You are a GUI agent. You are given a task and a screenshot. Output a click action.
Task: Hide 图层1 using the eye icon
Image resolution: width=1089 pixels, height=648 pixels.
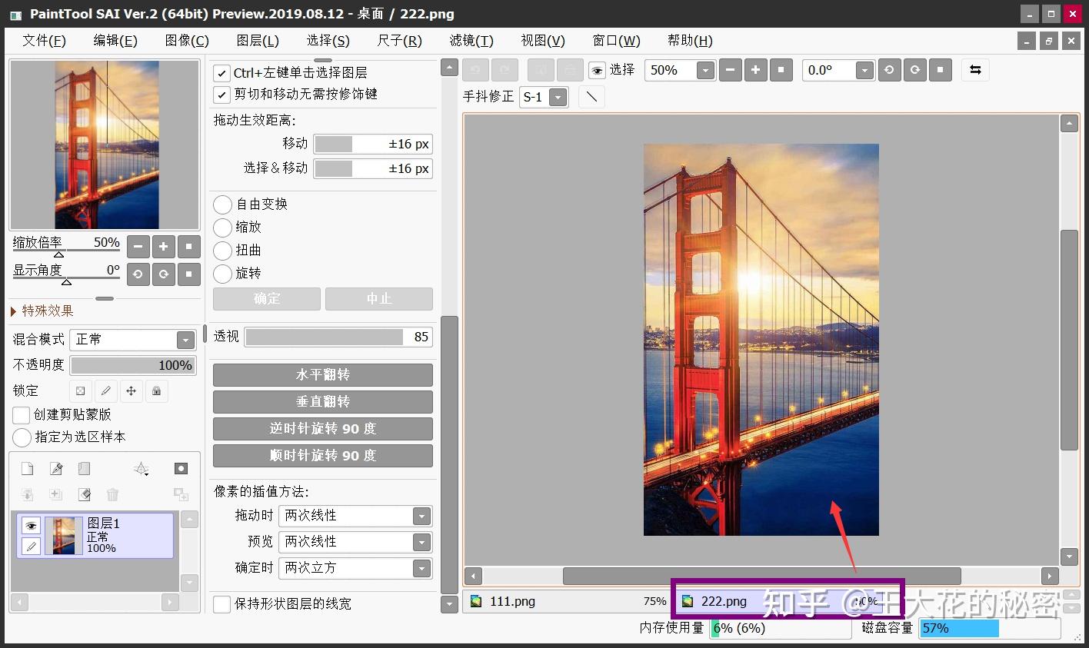tap(31, 526)
